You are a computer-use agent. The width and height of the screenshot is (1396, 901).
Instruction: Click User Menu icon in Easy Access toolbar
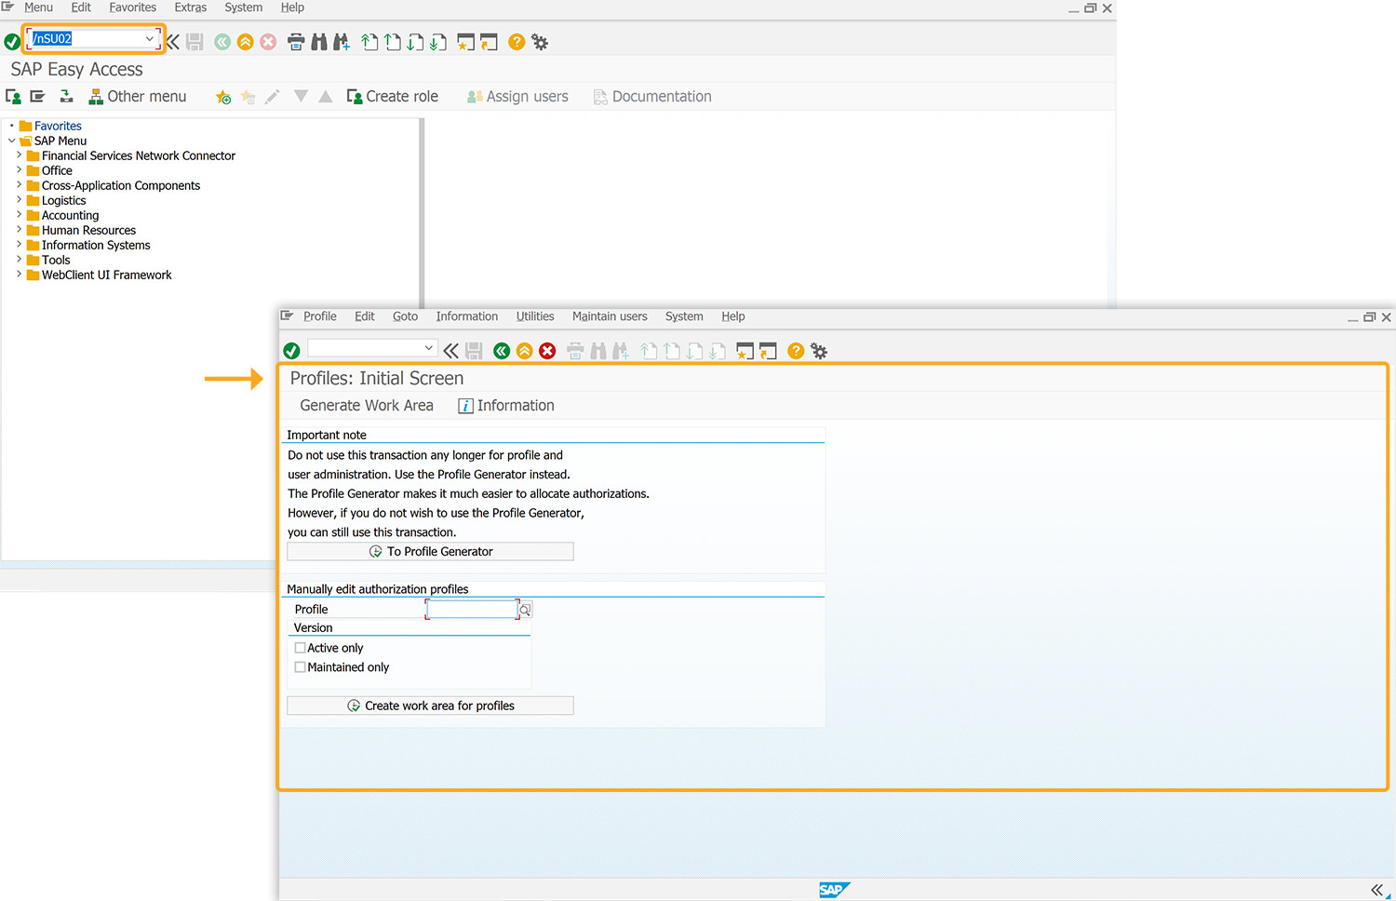click(x=13, y=97)
